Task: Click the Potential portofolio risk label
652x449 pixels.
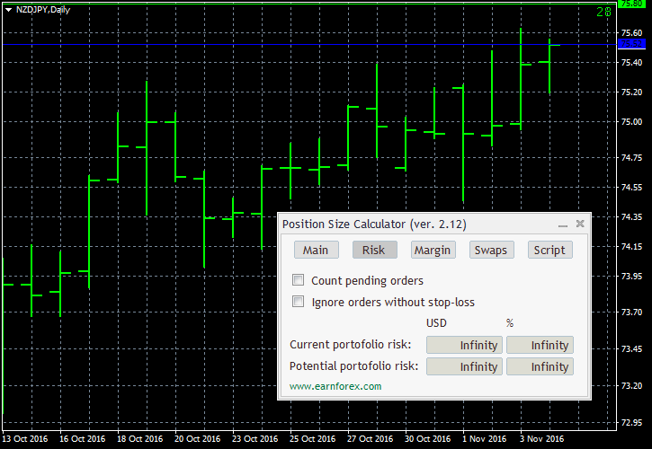Action: pyautogui.click(x=353, y=366)
